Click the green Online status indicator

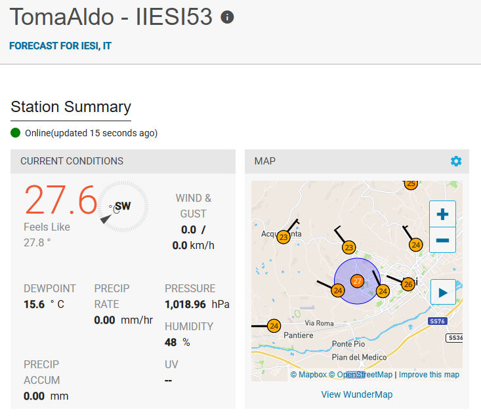[16, 133]
